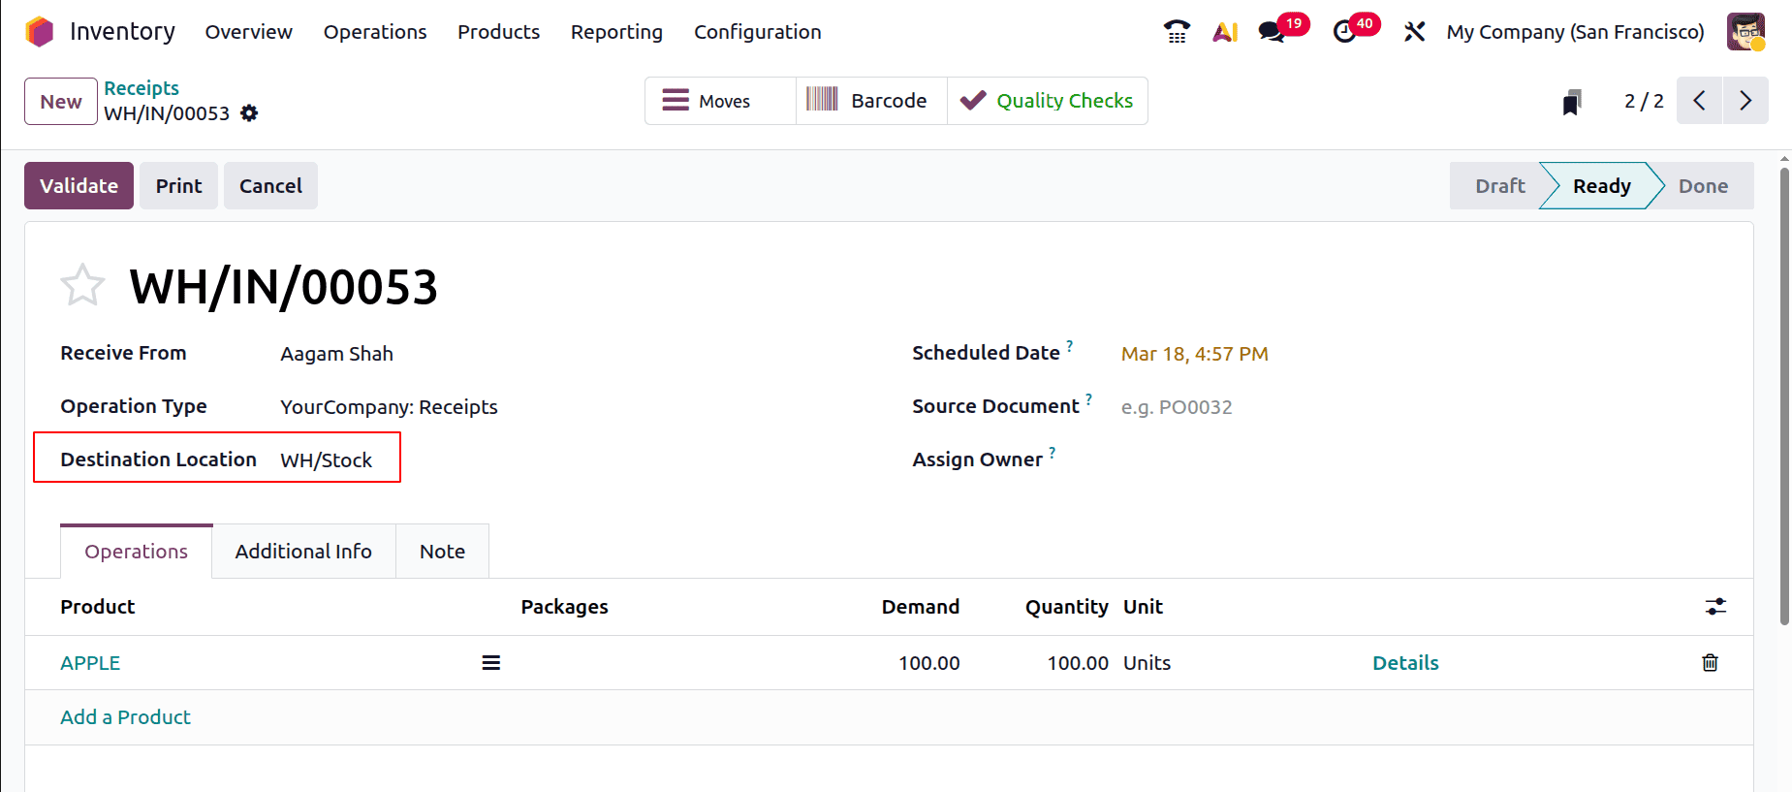1792x792 pixels.
Task: Click the debug tools wrench icon
Action: (1414, 32)
